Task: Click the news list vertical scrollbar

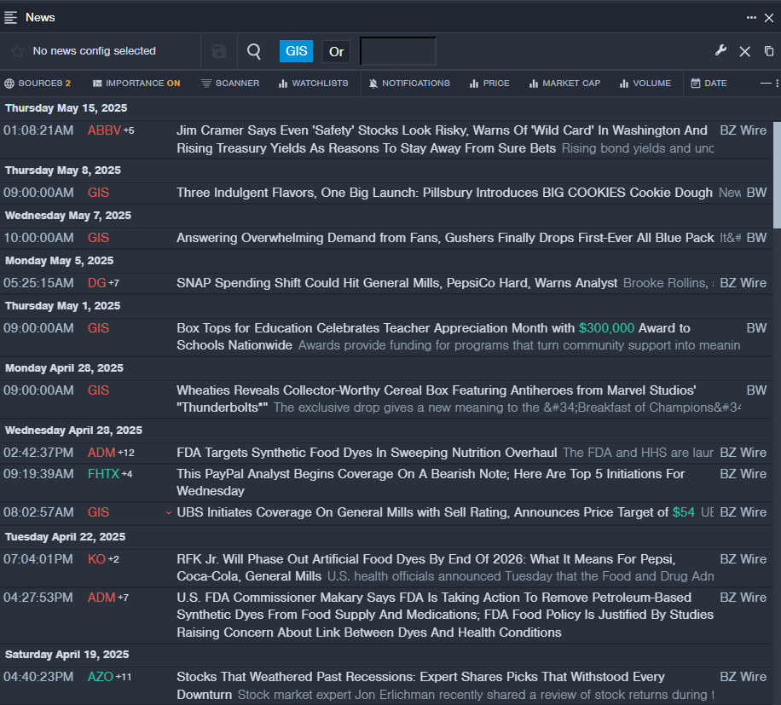Action: coord(777,174)
